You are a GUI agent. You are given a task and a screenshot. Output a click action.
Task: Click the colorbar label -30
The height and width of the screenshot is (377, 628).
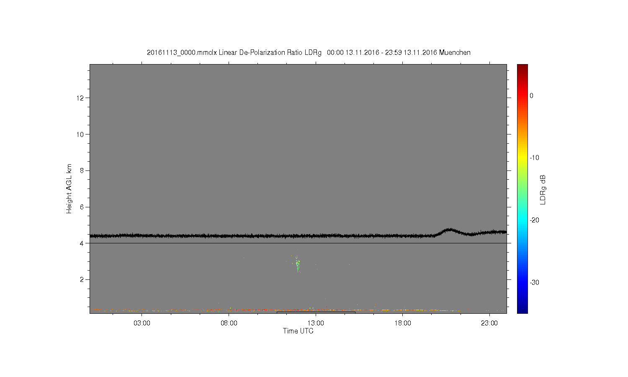534,283
